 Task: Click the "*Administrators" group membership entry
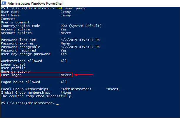coord(76,89)
